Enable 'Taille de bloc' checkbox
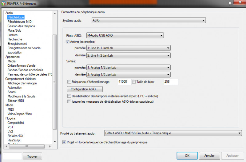Image resolution: width=246 pixels, height=162 pixels. (134, 82)
